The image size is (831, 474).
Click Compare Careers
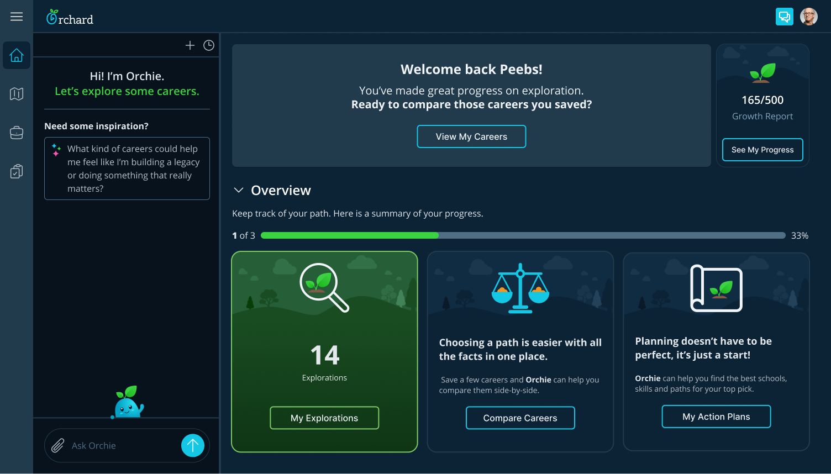point(520,418)
